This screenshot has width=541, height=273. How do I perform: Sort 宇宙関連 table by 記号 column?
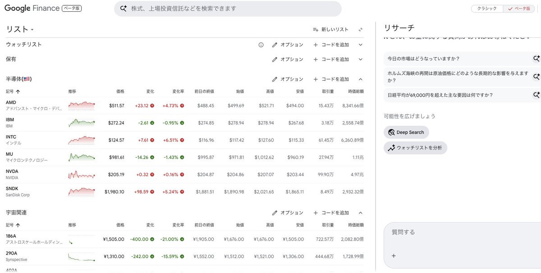pyautogui.click(x=13, y=225)
